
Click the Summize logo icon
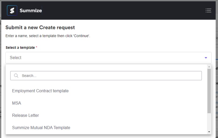pyautogui.click(x=12, y=10)
